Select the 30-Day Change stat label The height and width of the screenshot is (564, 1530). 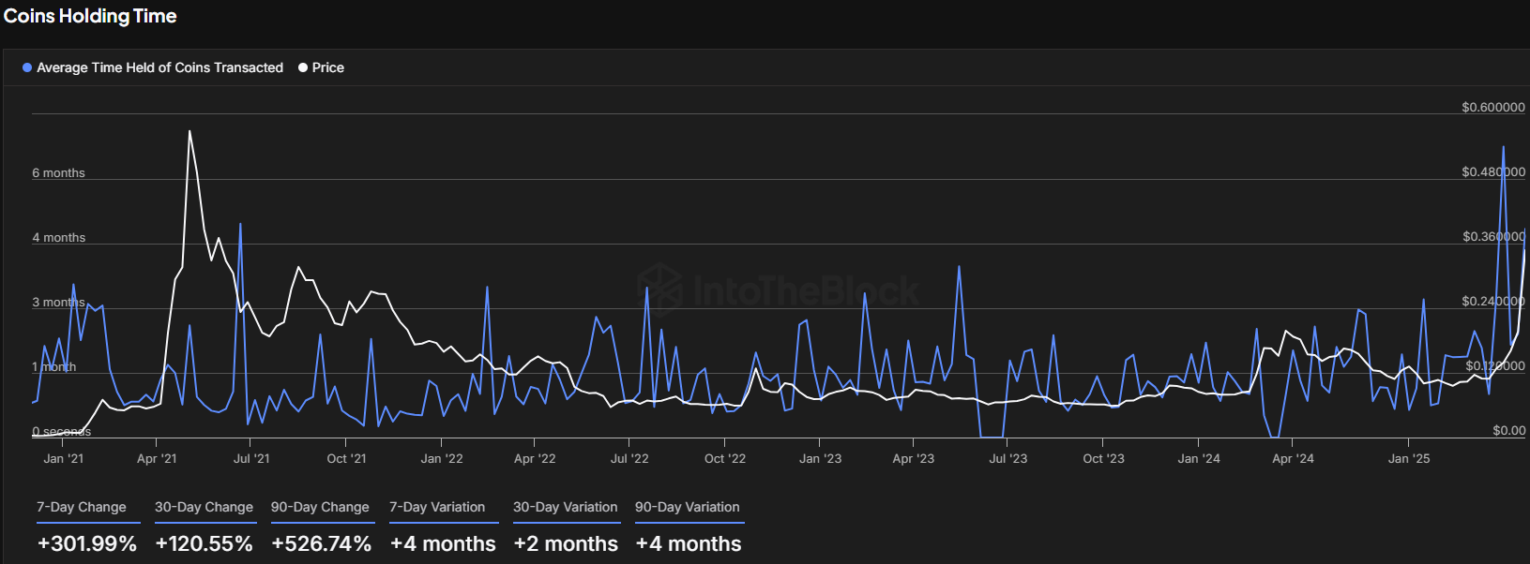[x=204, y=507]
